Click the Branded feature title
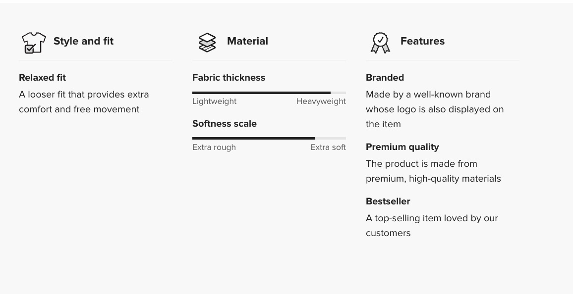The height and width of the screenshot is (294, 573). (385, 78)
